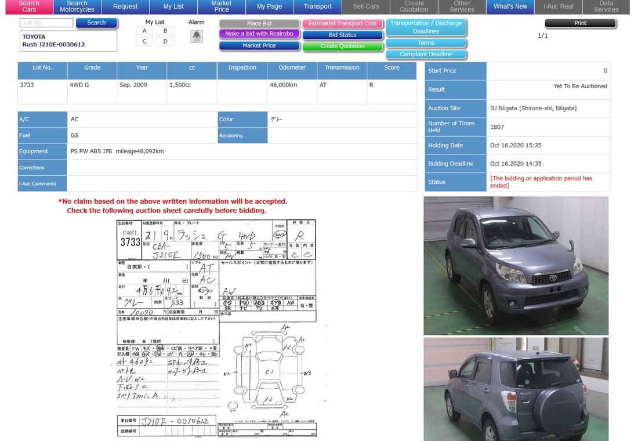The height and width of the screenshot is (441, 638).
Task: Select the year value Sep. 2009
Action: click(x=133, y=85)
